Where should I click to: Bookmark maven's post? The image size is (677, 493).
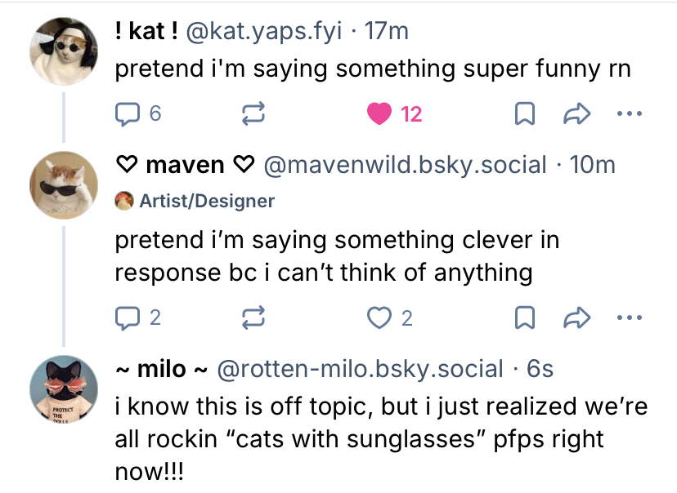coord(523,318)
